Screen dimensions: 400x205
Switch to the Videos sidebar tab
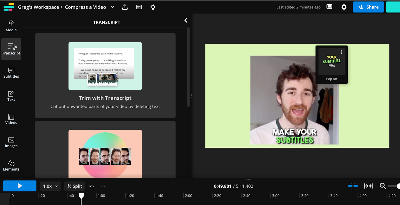click(x=11, y=119)
